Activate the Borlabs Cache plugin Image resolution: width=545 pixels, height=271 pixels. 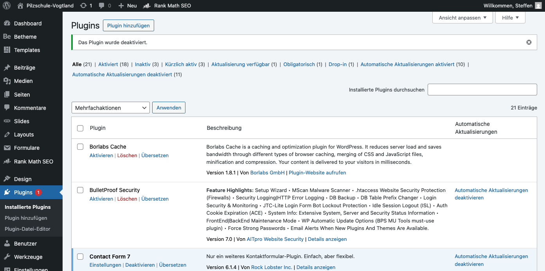point(101,155)
